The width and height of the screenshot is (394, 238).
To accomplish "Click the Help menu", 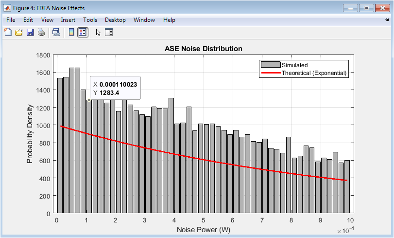I will pyautogui.click(x=169, y=20).
